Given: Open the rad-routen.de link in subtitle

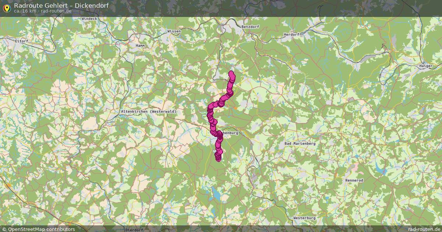Looking at the screenshot, I should pyautogui.click(x=56, y=11).
